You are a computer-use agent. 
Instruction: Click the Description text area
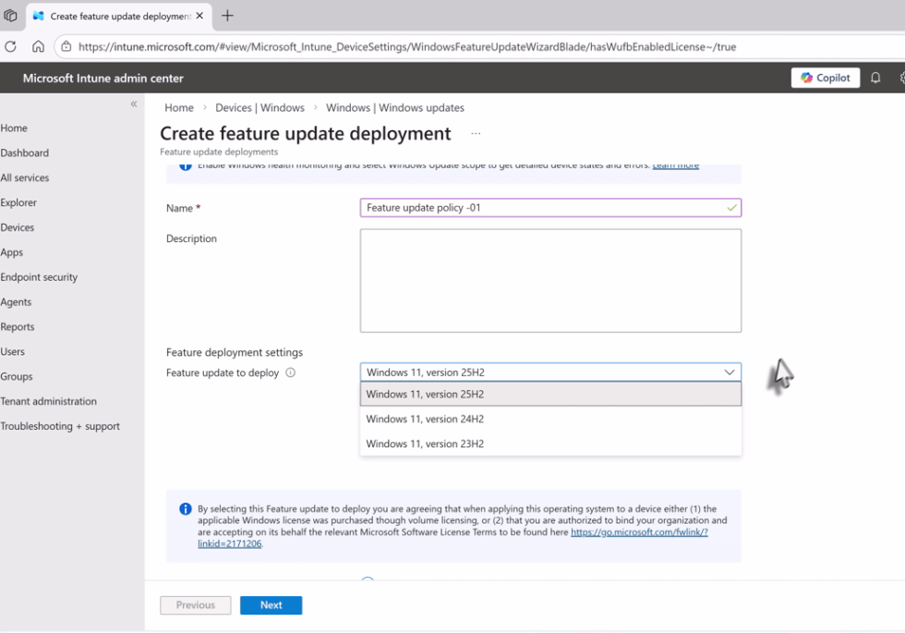point(550,281)
